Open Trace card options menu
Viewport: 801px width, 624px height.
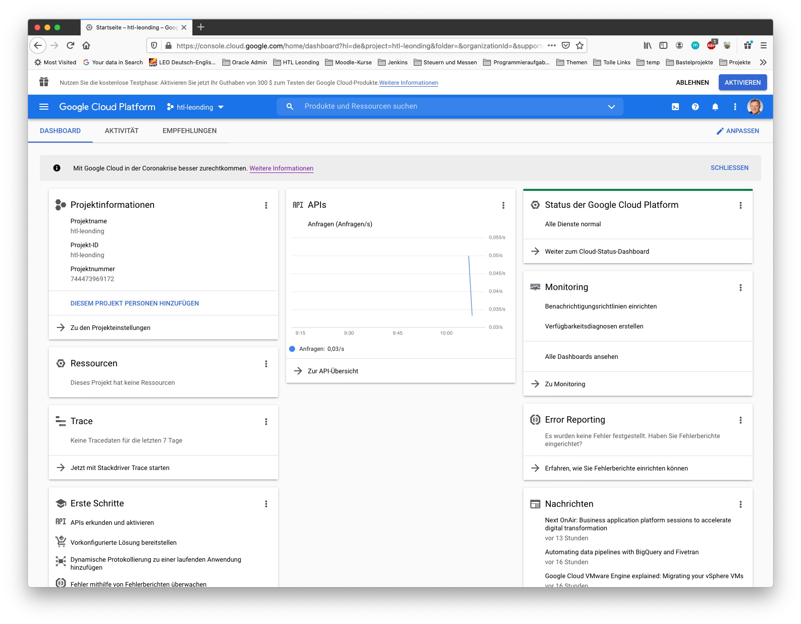point(266,422)
